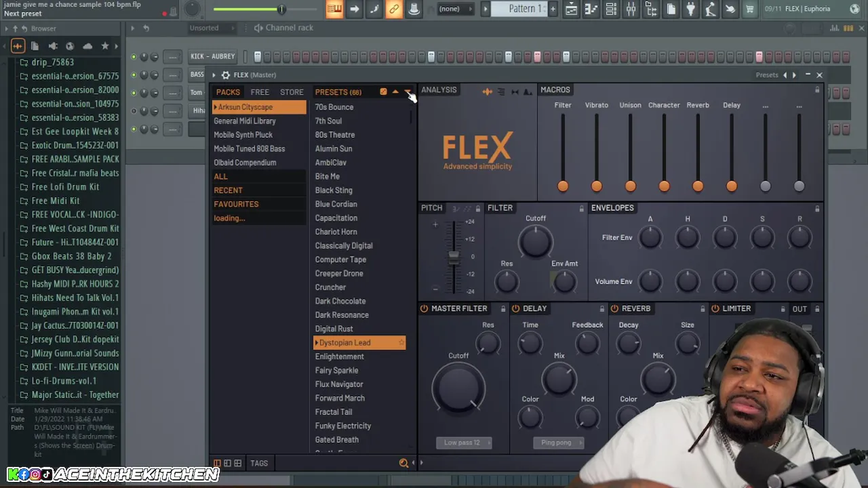Image resolution: width=868 pixels, height=488 pixels.
Task: Select previous FLEX preset with up arrow
Action: click(x=395, y=91)
